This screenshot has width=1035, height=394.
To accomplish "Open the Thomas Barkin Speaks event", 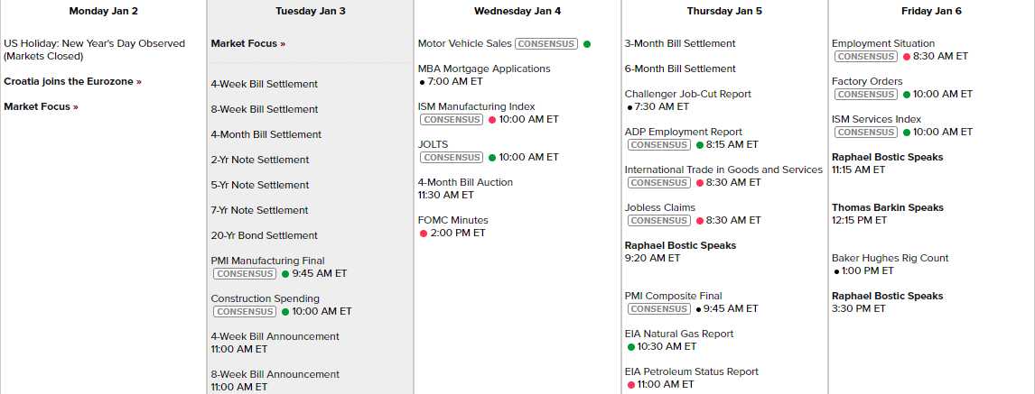I will [x=887, y=207].
